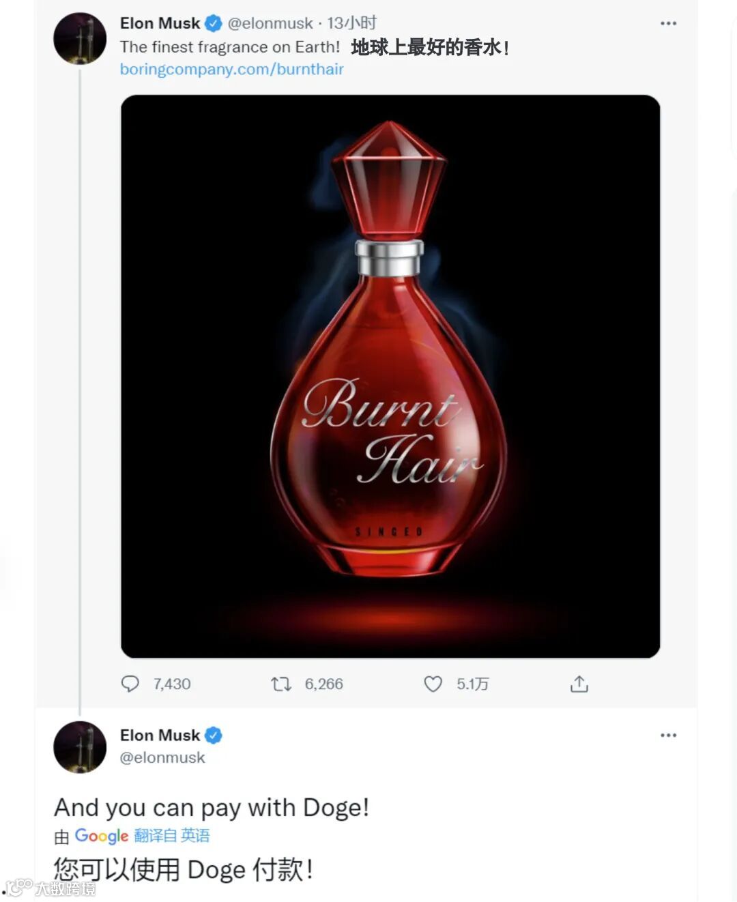Viewport: 737px width, 902px height.
Task: Click the share upload icon
Action: coord(579,684)
